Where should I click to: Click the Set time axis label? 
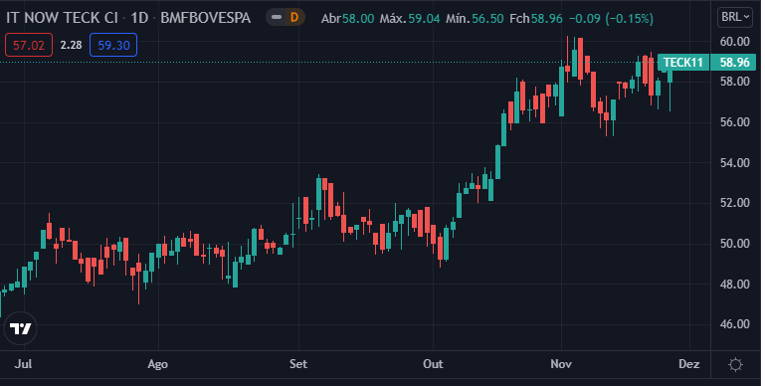pos(298,364)
